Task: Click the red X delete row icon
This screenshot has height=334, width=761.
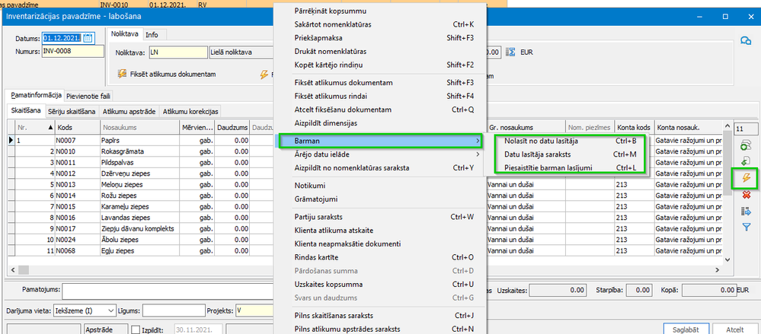Action: point(746,194)
